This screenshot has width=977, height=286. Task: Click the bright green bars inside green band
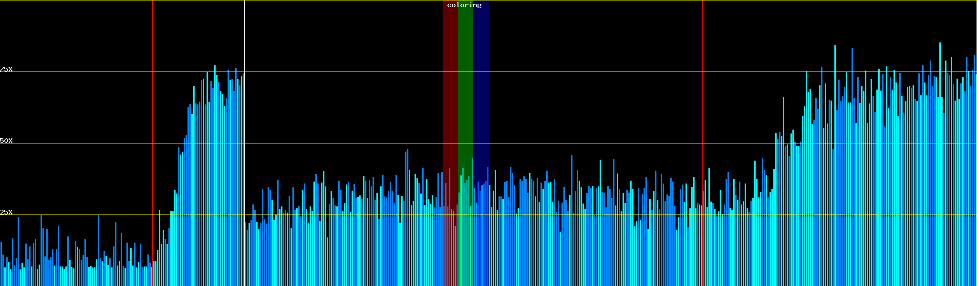pyautogui.click(x=463, y=229)
